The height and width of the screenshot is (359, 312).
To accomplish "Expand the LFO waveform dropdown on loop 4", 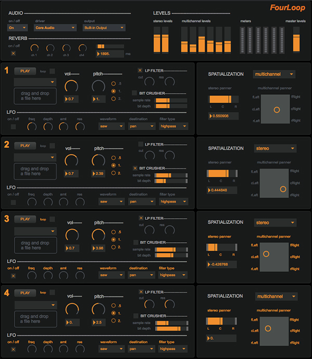I will 112,349.
